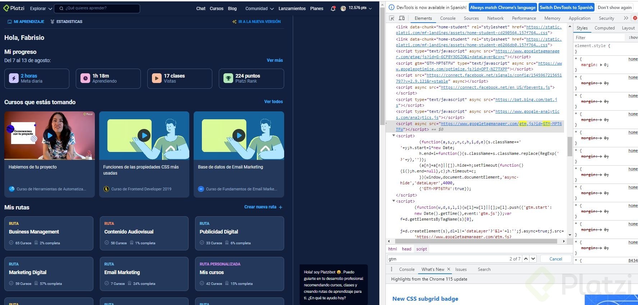Click the search magnifier icon
Viewport: 638px width, 305px height.
(61, 8)
